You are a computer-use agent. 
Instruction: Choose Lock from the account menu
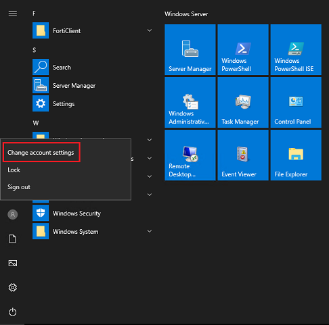[14, 170]
